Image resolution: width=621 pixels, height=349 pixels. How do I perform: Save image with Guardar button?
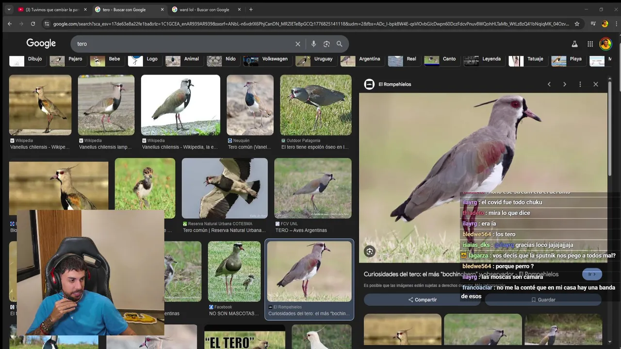(543, 300)
